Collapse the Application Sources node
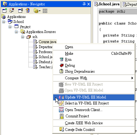This screenshot has width=137, height=135. (16, 32)
